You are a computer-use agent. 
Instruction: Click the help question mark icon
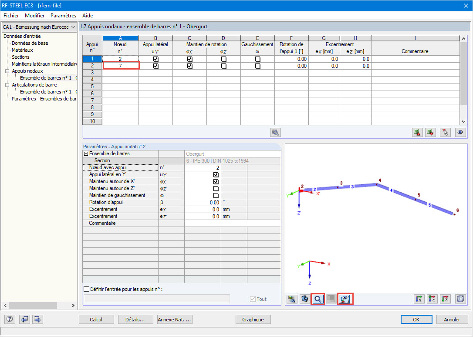(10, 319)
